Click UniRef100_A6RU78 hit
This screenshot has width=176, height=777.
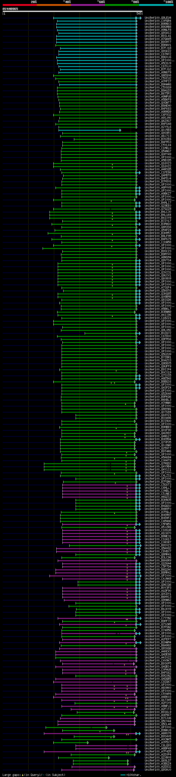click(x=158, y=733)
